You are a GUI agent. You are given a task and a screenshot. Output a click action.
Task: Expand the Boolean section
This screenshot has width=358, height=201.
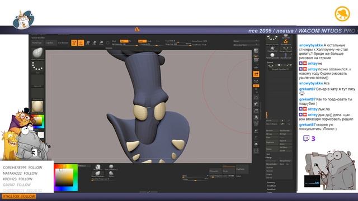click(270, 167)
